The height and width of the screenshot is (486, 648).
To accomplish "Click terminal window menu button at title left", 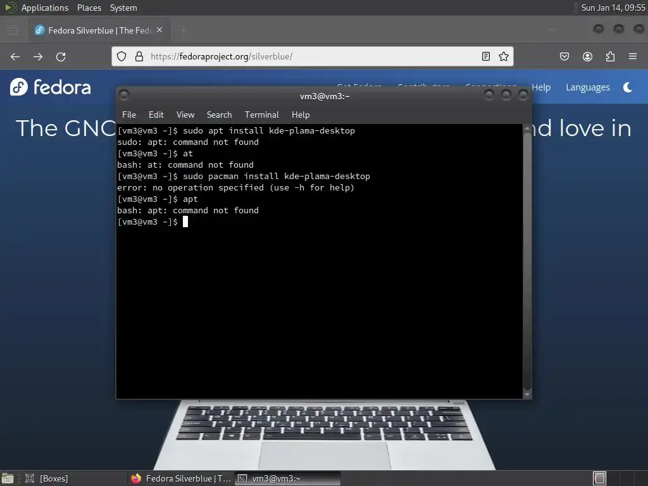I will click(124, 96).
